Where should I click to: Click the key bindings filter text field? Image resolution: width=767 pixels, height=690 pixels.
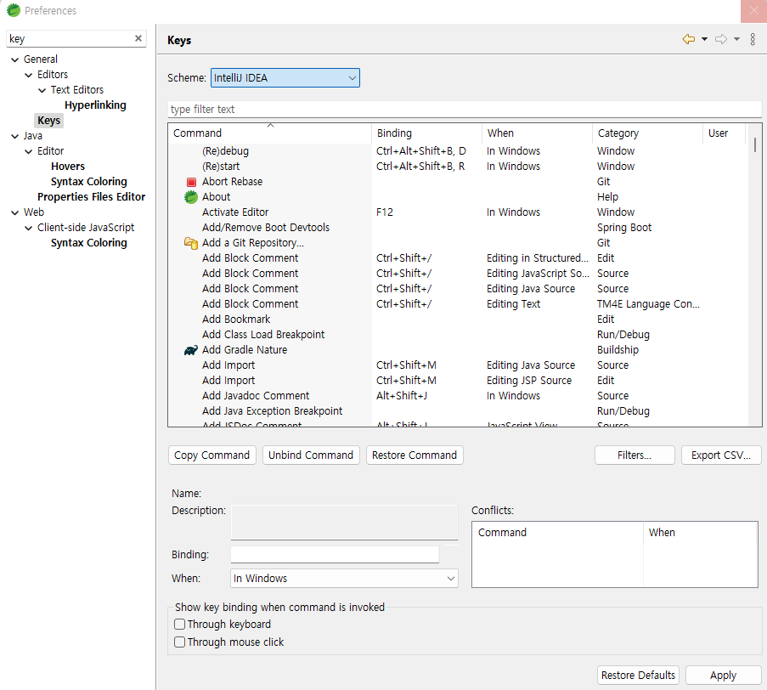coord(465,109)
